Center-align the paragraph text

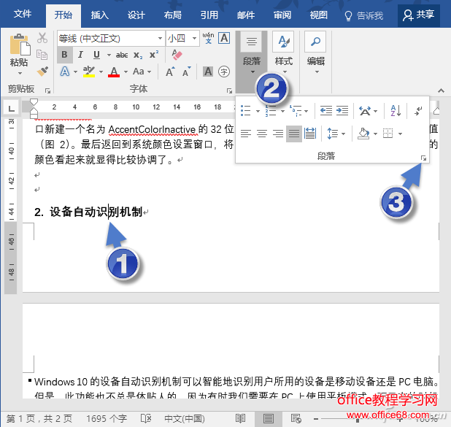point(261,134)
